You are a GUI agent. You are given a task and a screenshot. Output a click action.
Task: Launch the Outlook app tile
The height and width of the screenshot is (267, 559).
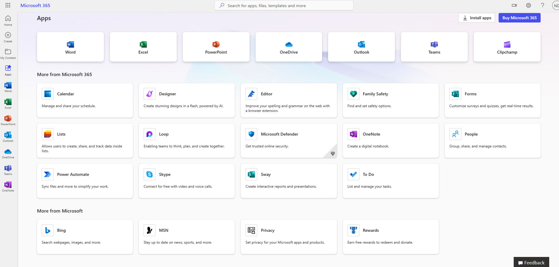click(362, 47)
